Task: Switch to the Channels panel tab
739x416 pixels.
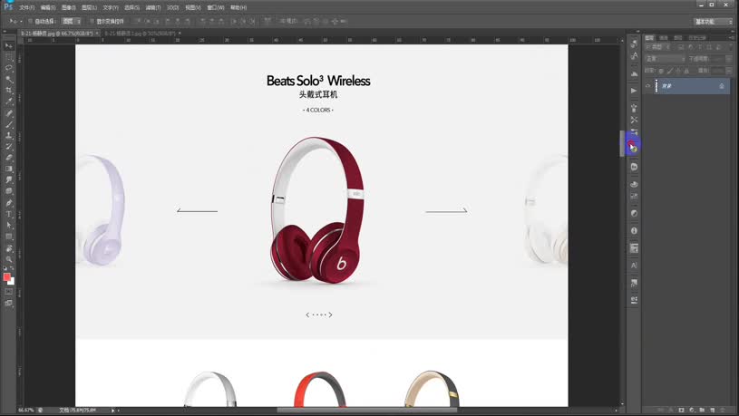Action: click(664, 38)
